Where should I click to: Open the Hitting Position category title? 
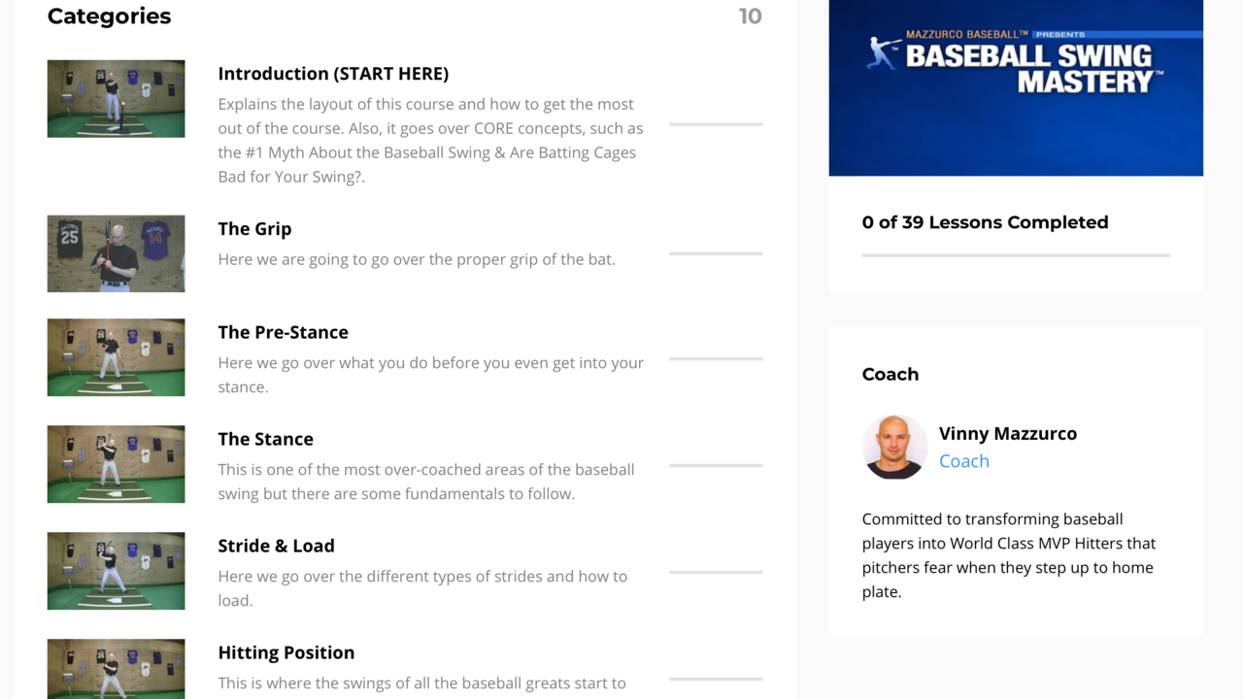point(286,652)
